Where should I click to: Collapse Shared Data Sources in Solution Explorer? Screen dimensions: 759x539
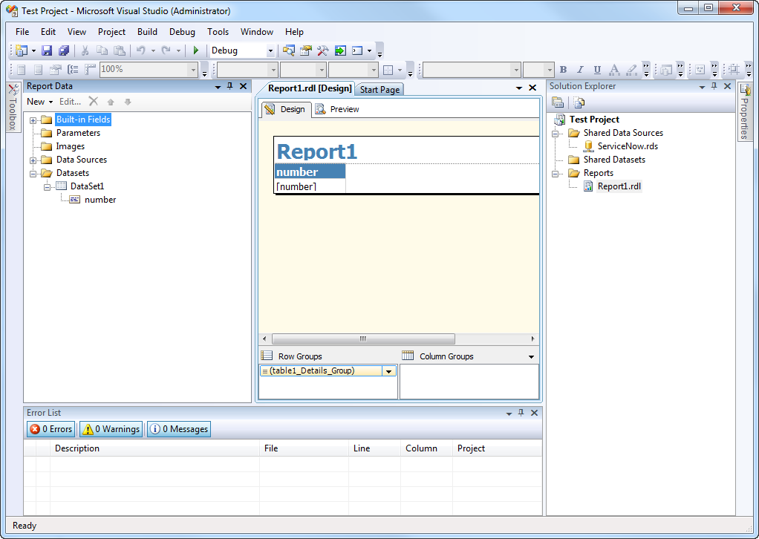[556, 134]
